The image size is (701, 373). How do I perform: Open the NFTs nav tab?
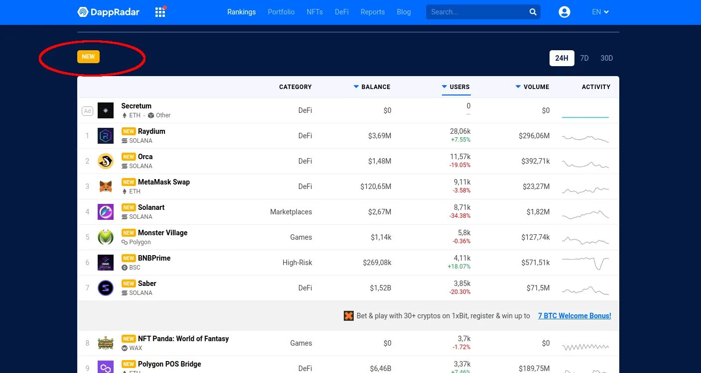click(x=315, y=12)
